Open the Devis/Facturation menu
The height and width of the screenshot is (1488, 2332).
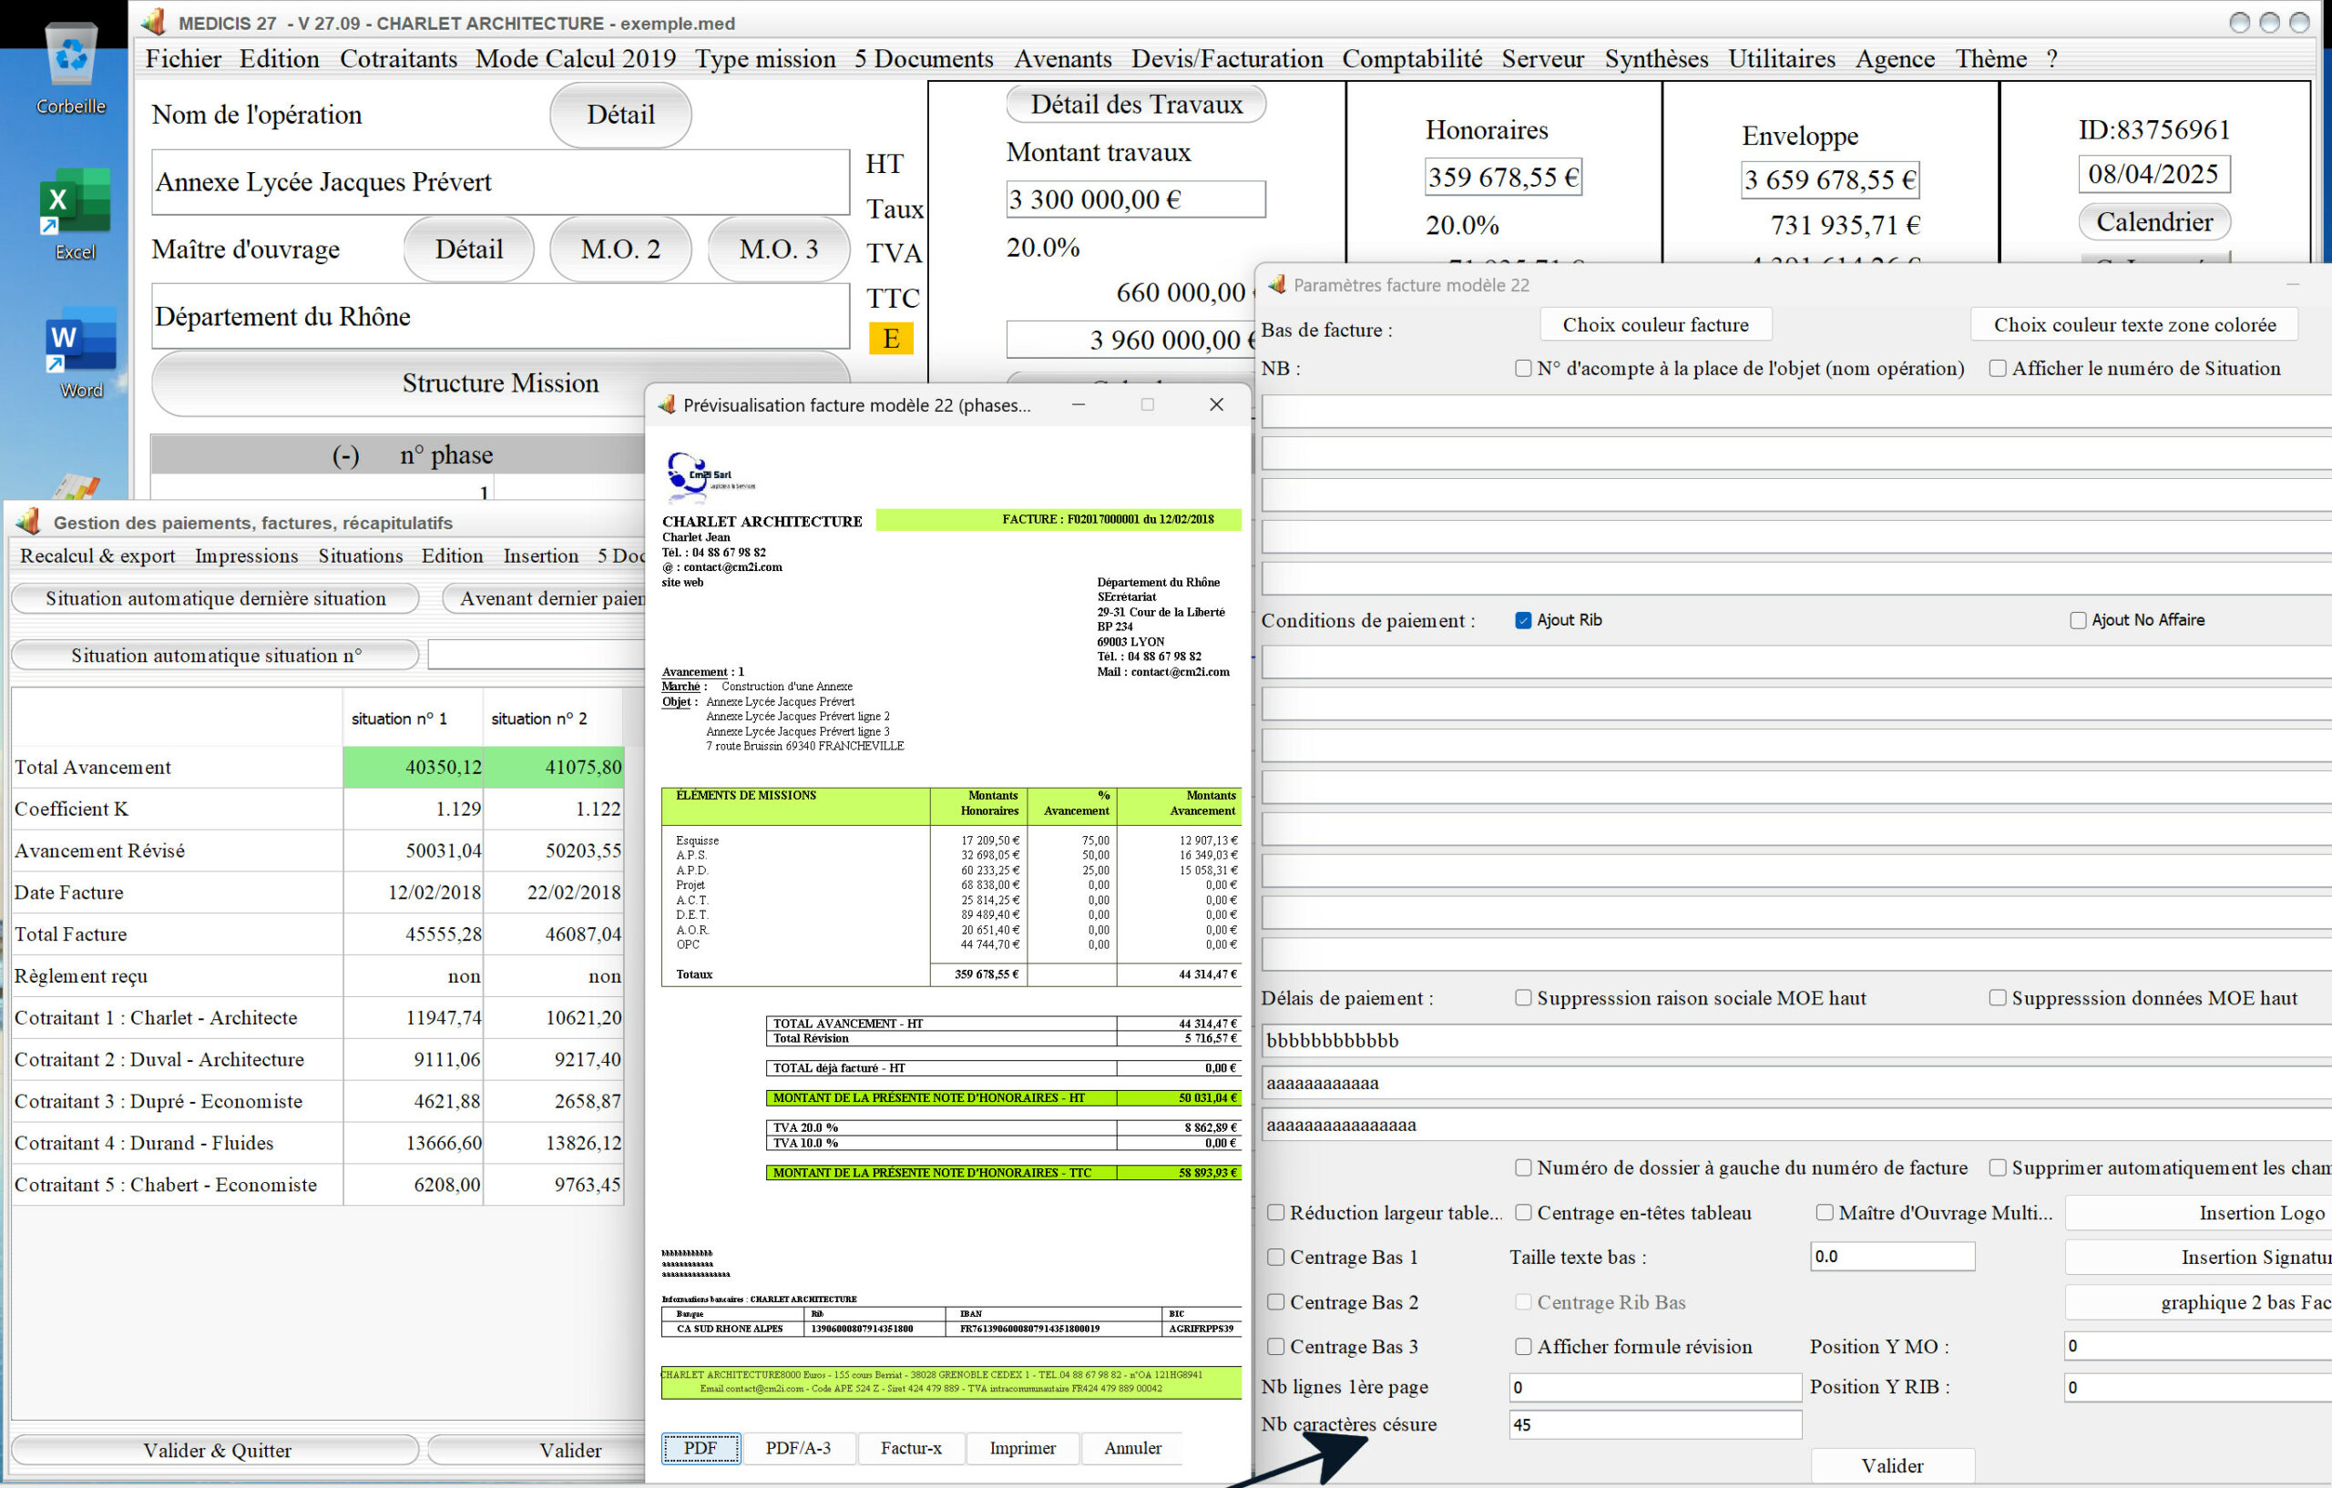click(1227, 59)
